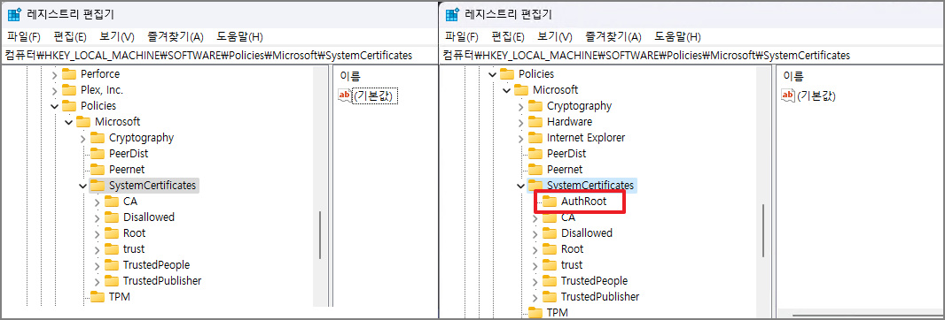Select the TPM folder icon in right window
Image resolution: width=945 pixels, height=320 pixels.
click(535, 312)
